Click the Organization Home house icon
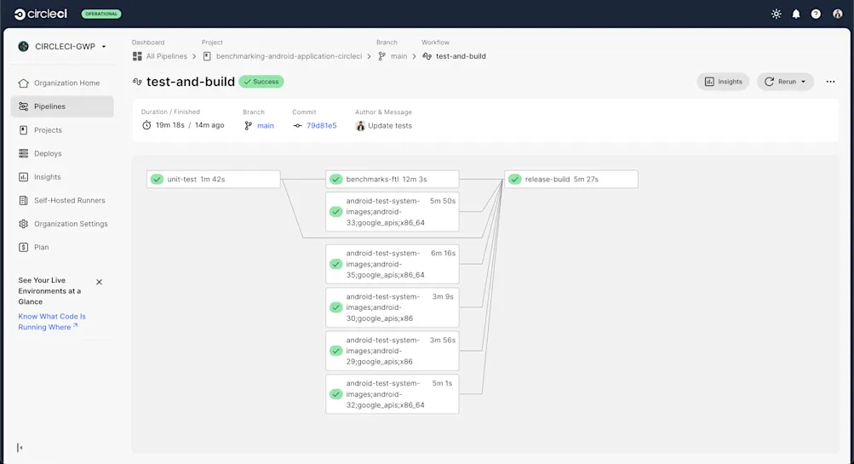The width and height of the screenshot is (854, 464). tap(24, 83)
